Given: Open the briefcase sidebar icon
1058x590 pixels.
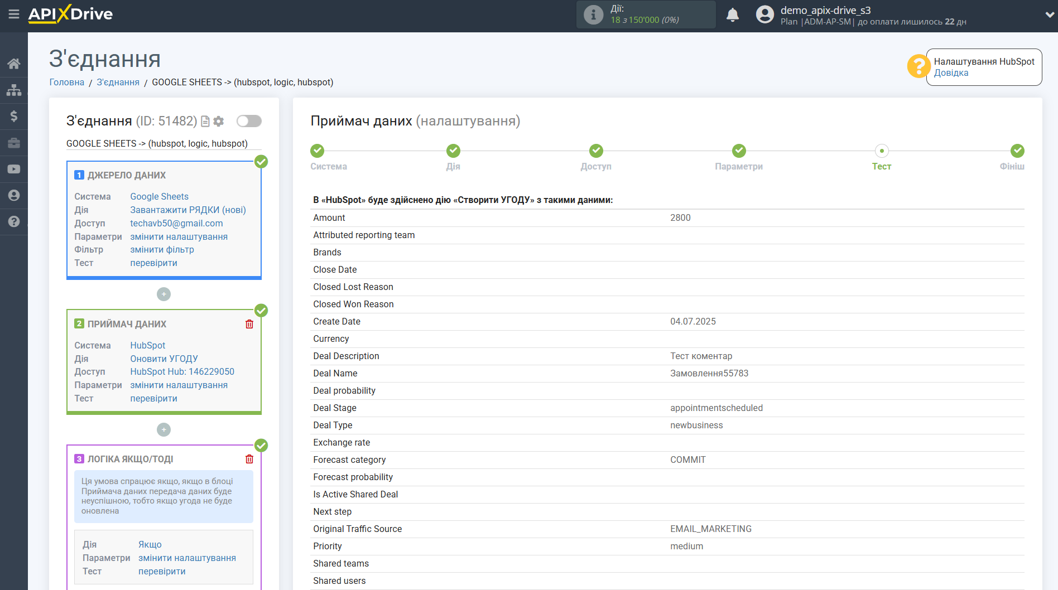Looking at the screenshot, I should [x=14, y=143].
